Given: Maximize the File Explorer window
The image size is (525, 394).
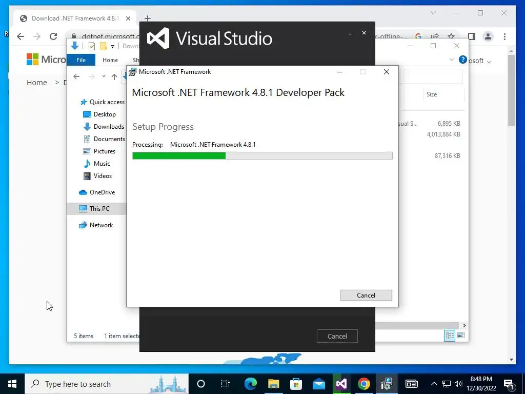Looking at the screenshot, I should point(433,46).
